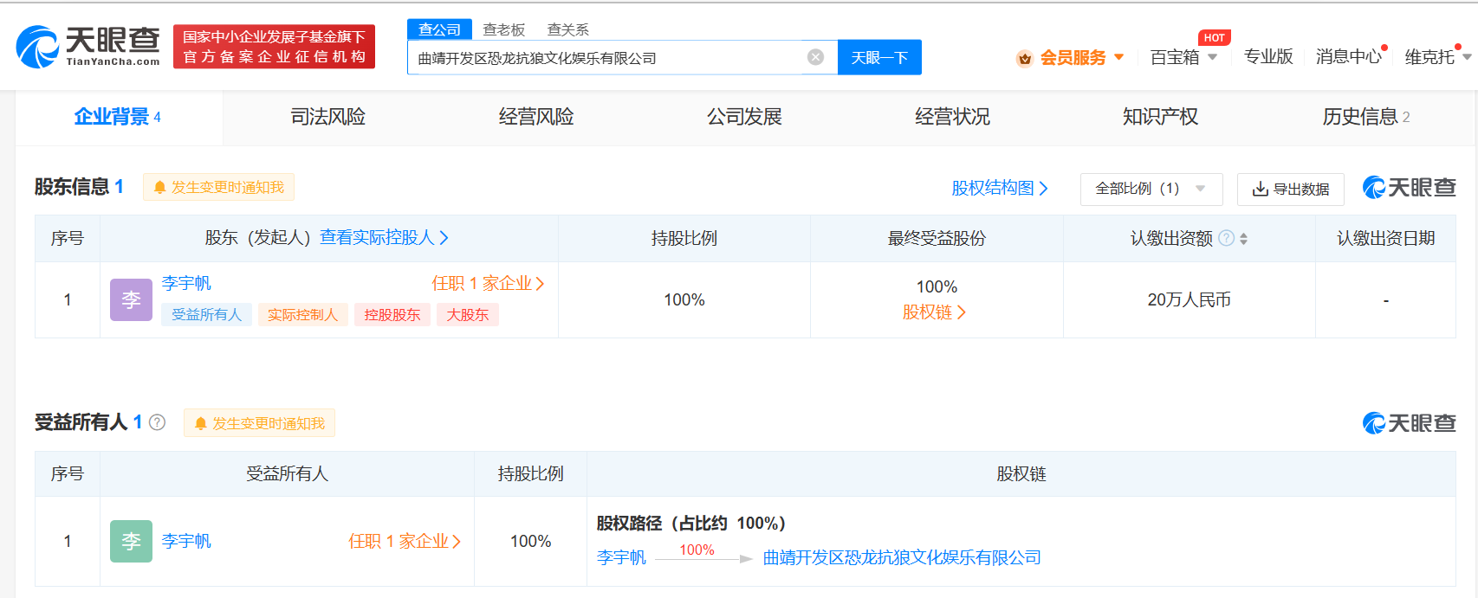Enable change notification for 受益所有人

259,423
